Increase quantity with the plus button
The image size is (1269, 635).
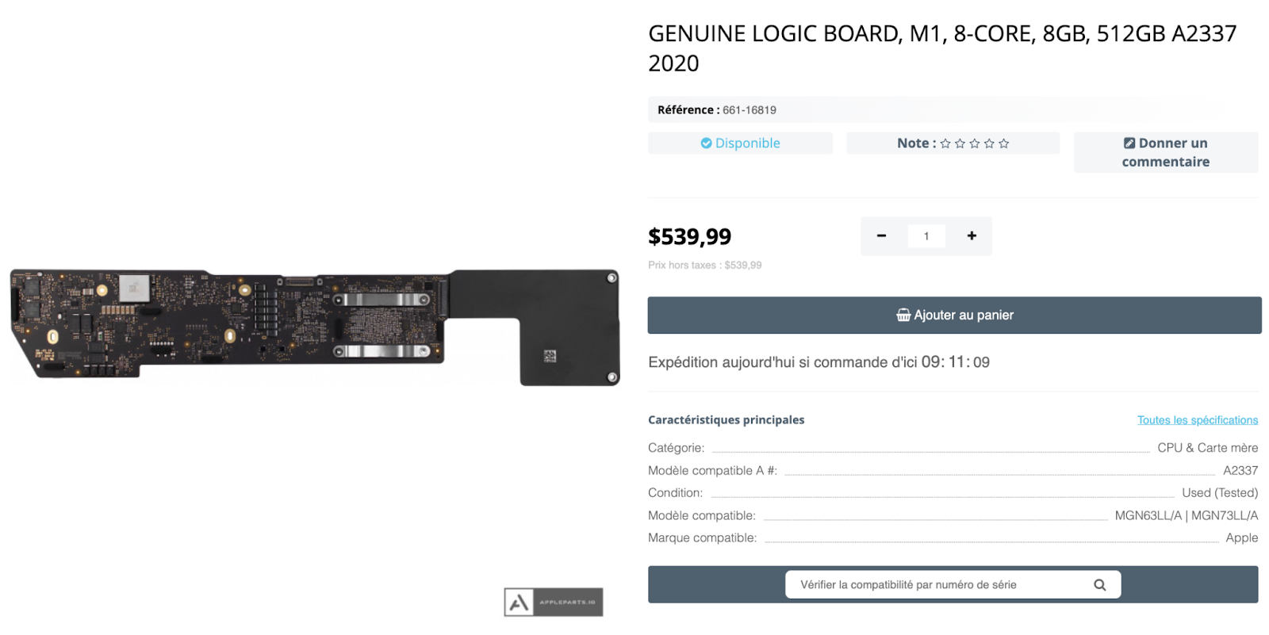point(972,235)
